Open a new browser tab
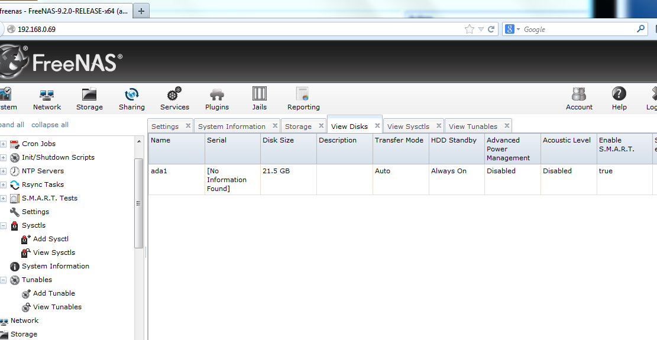657x340 pixels. [x=141, y=11]
